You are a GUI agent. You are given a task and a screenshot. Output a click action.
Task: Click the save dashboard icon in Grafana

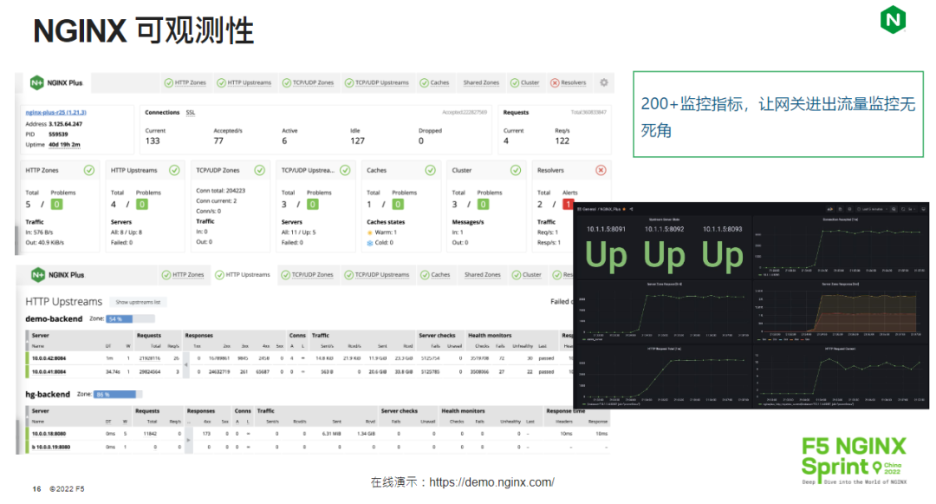pos(840,209)
